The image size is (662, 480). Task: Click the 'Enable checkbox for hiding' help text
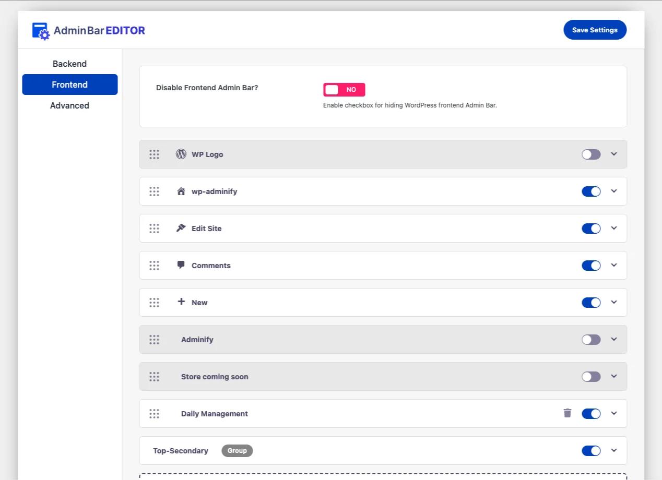[410, 105]
